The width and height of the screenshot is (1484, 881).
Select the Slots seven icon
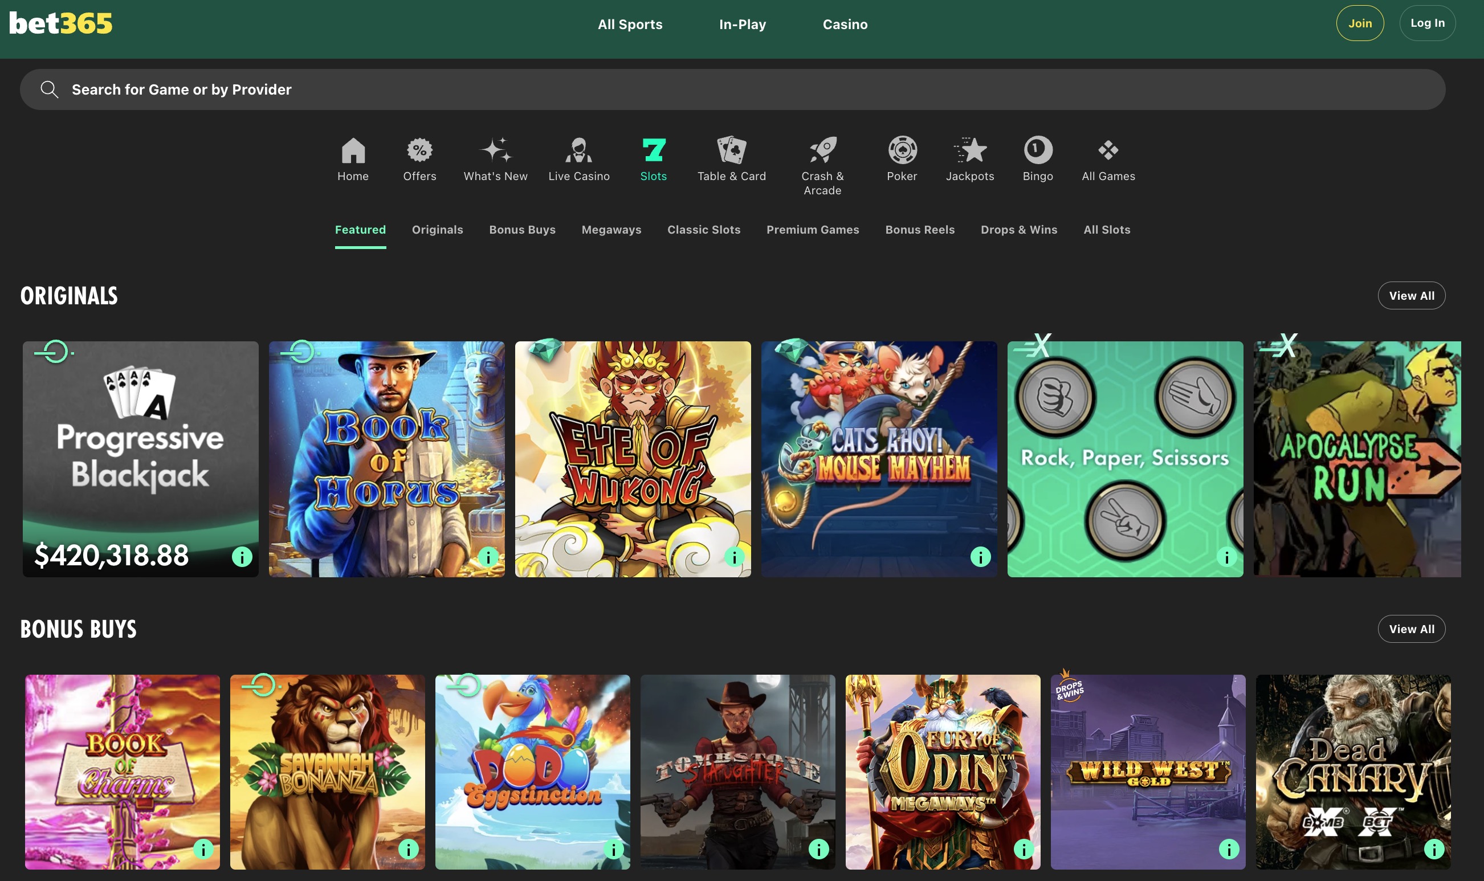pos(654,150)
